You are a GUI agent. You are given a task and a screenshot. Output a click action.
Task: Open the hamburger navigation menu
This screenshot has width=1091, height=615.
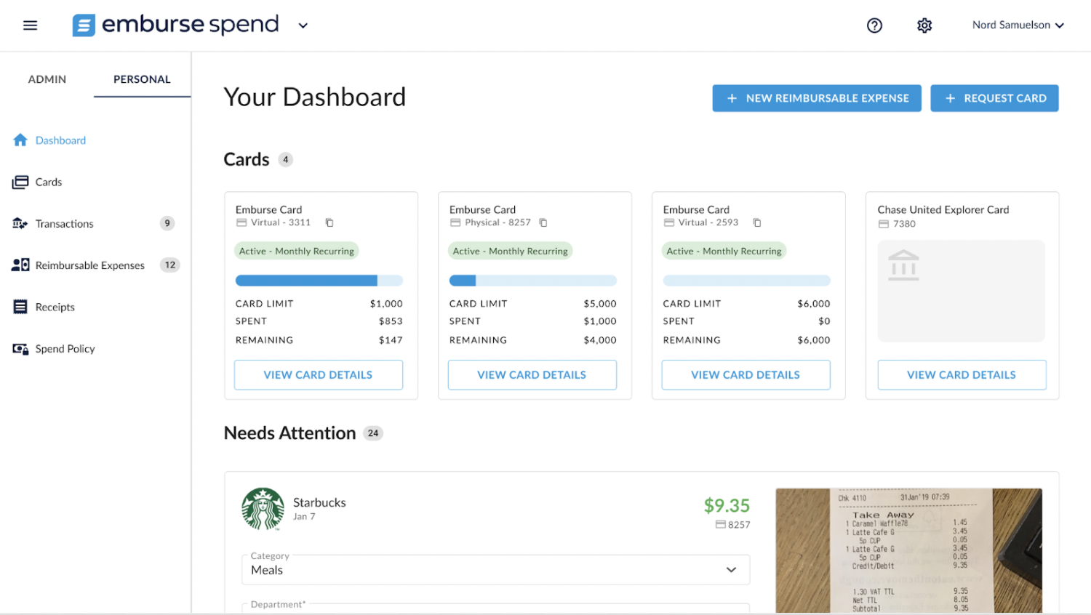(x=30, y=25)
